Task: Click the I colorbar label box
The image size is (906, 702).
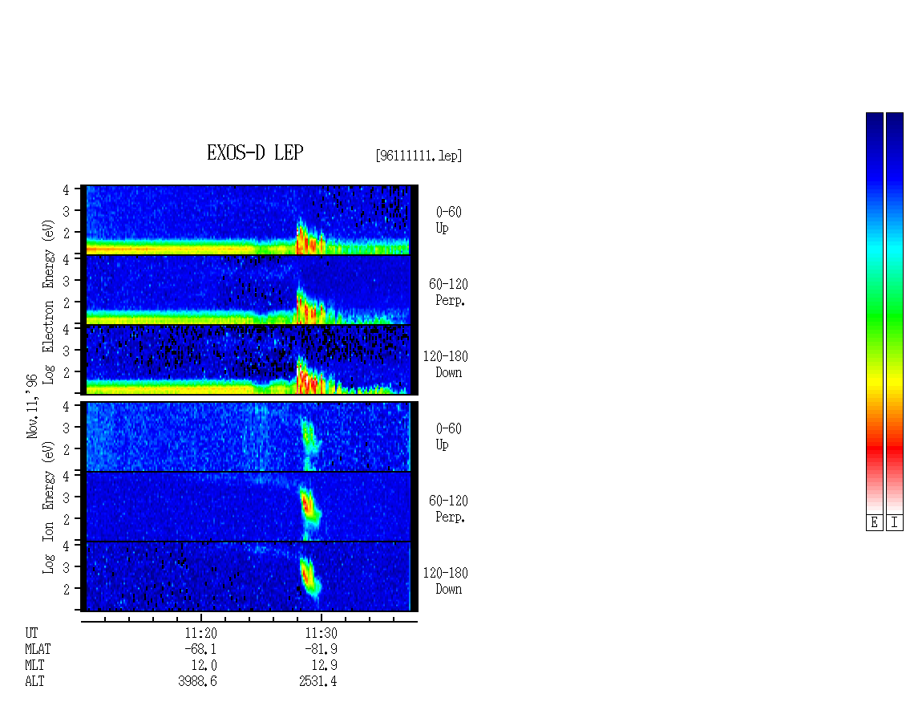Action: pos(895,522)
